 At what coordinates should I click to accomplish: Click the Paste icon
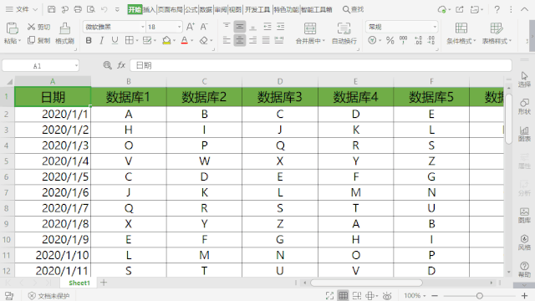tap(12, 28)
